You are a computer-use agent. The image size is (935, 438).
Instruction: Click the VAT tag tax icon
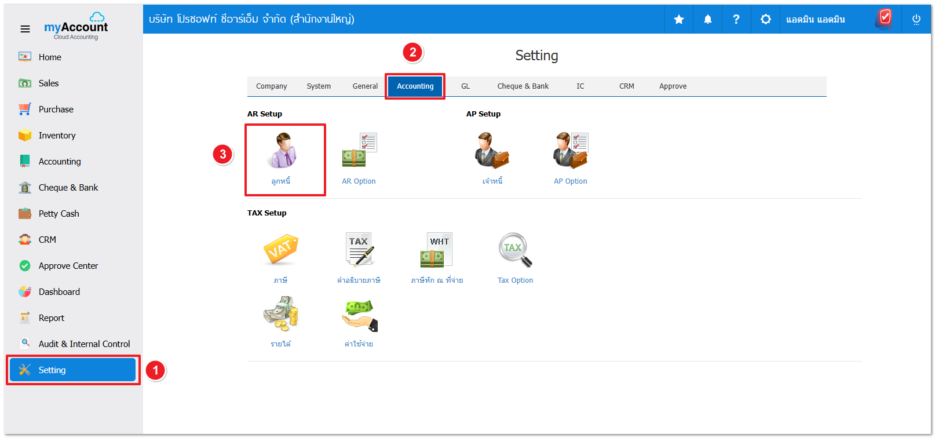(x=280, y=250)
